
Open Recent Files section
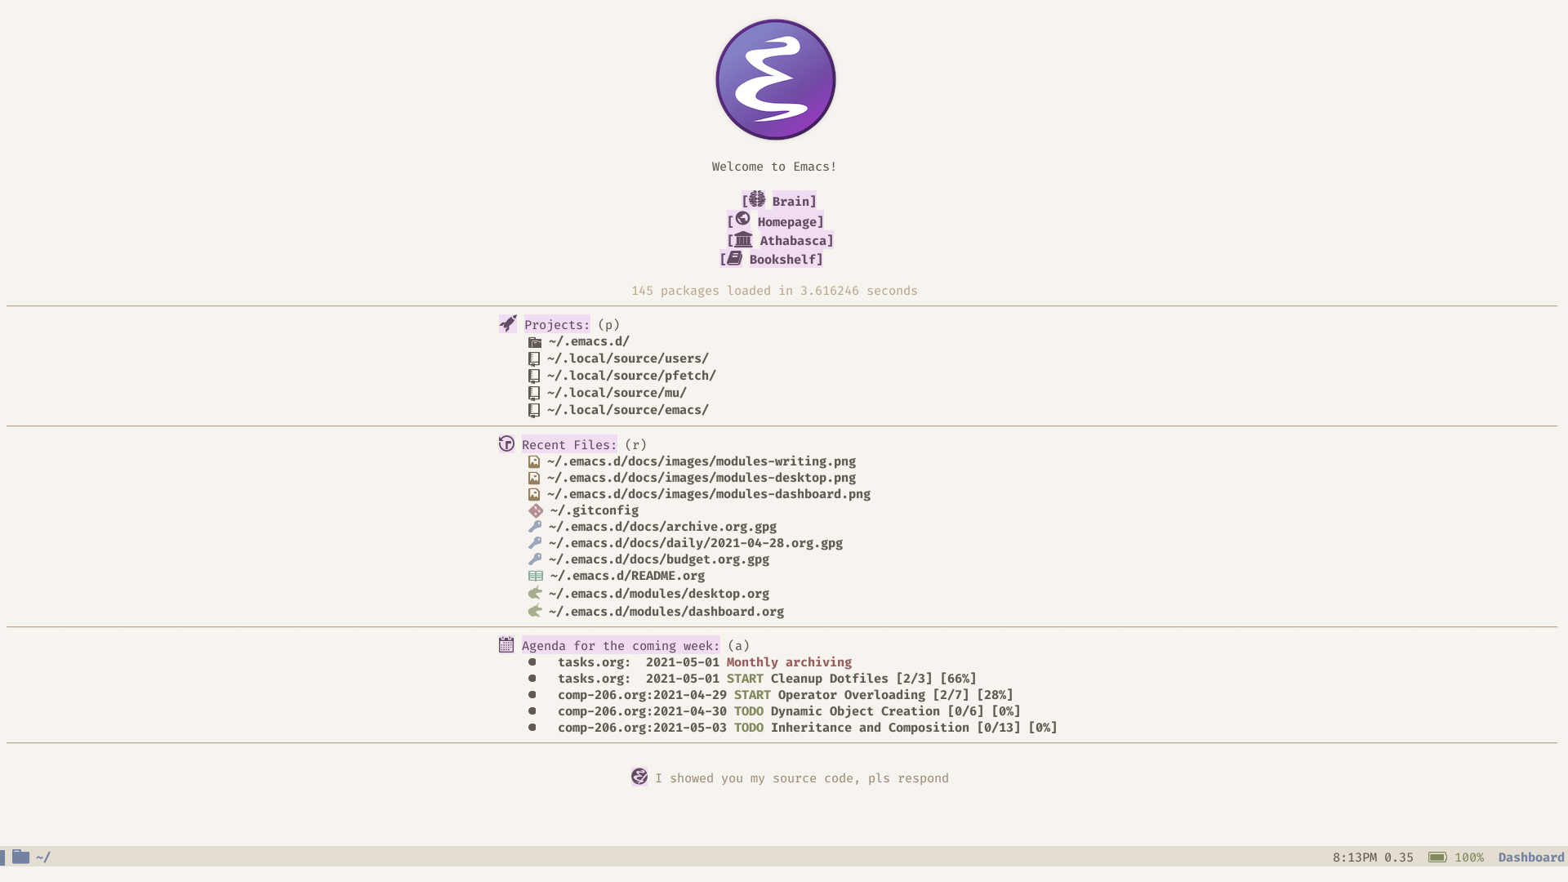click(568, 443)
